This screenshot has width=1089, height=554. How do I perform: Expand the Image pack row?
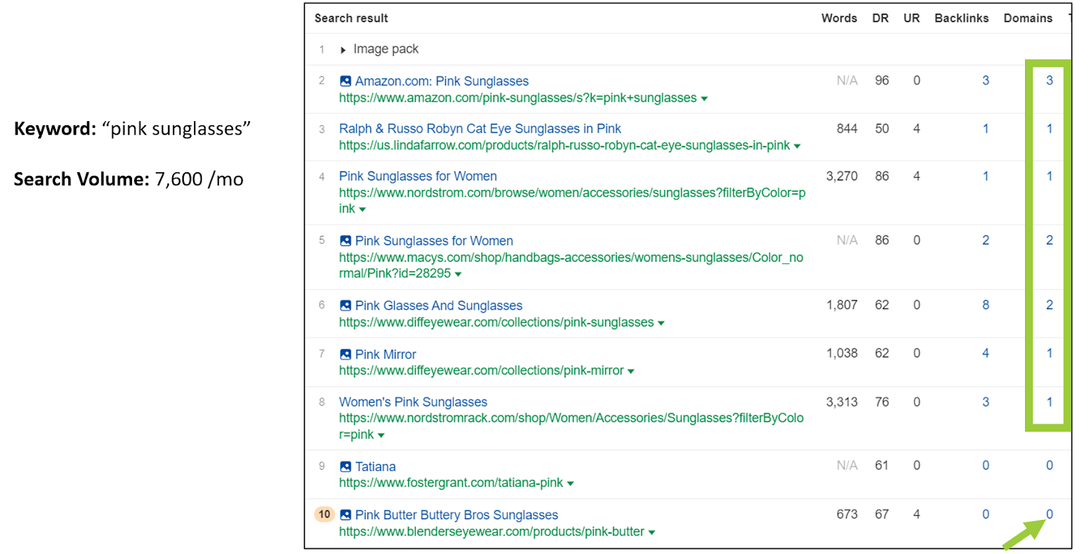click(343, 50)
